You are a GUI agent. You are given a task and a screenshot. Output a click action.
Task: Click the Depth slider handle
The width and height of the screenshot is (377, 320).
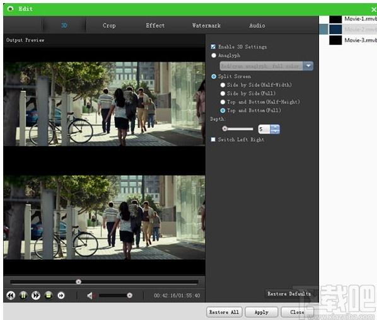tap(224, 129)
